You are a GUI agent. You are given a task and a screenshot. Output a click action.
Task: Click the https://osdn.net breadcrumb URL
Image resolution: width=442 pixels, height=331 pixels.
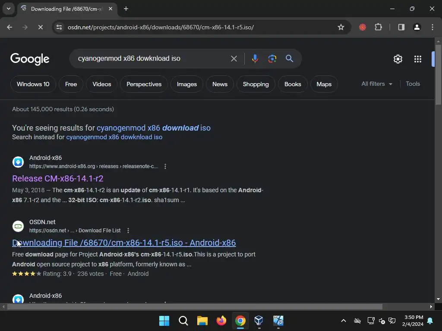click(x=75, y=231)
